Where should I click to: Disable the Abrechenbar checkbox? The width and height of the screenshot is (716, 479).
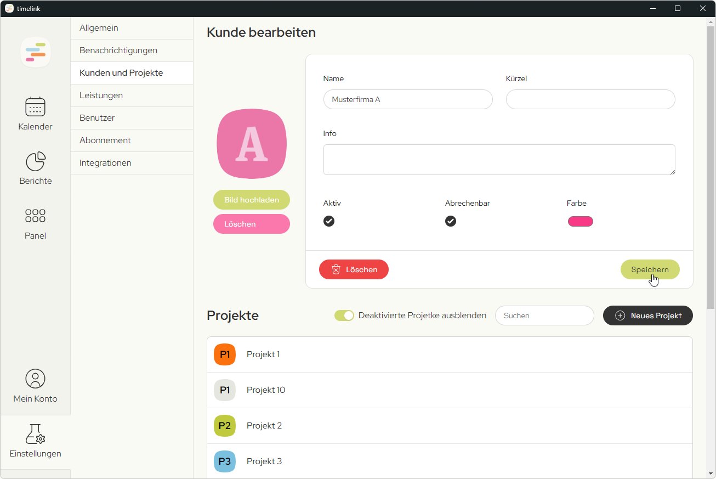pos(451,221)
